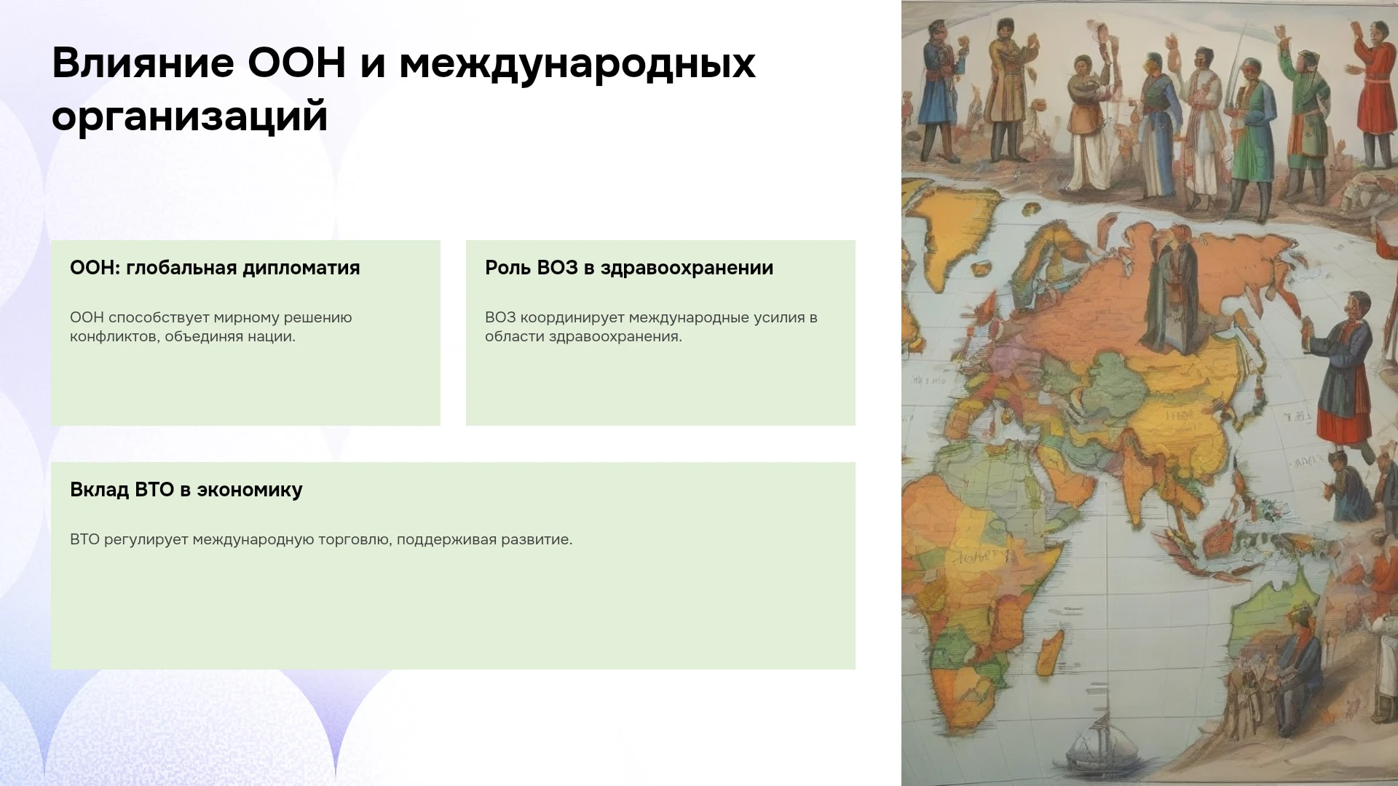Select the text 'ООН способствует мирному решению конфликтов'

click(x=211, y=327)
